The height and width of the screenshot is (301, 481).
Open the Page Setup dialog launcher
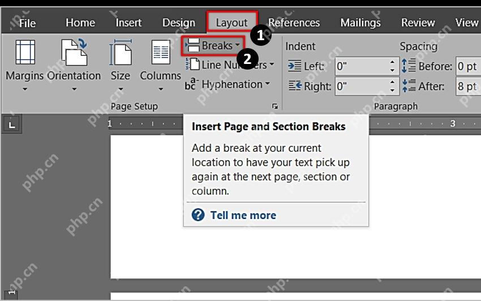(x=275, y=106)
